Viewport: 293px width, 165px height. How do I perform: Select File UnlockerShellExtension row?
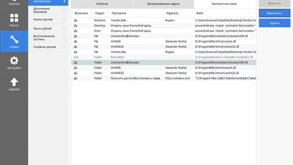coord(164,36)
